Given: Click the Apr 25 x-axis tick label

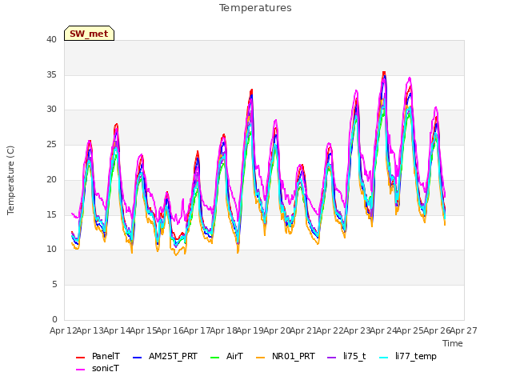Looking at the screenshot, I should (x=410, y=330).
